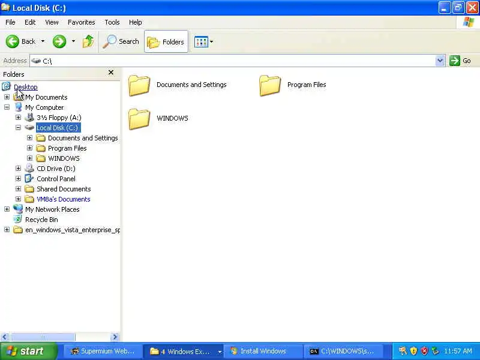Open the Help menu
The width and height of the screenshot is (480, 360).
136,22
